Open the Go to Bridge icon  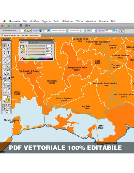21,25
